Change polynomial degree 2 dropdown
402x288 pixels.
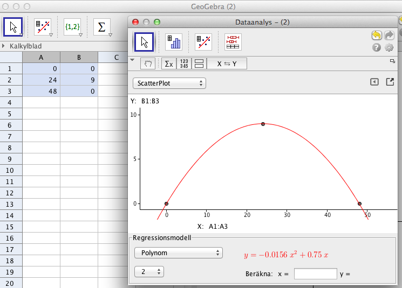tap(149, 272)
